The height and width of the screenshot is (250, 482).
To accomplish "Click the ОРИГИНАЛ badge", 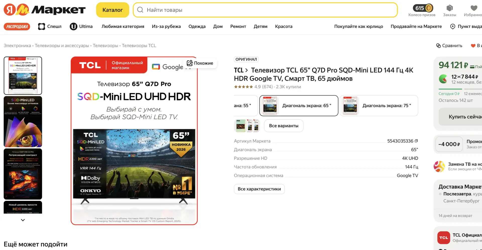I will [x=246, y=59].
